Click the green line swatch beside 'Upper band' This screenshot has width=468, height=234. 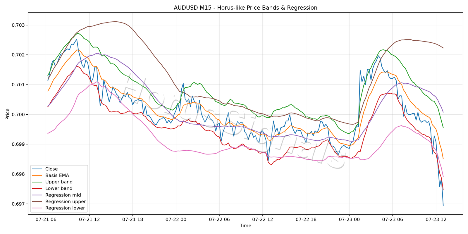(37, 182)
